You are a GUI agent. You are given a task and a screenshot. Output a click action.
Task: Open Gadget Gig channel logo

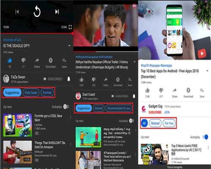coord(144,109)
